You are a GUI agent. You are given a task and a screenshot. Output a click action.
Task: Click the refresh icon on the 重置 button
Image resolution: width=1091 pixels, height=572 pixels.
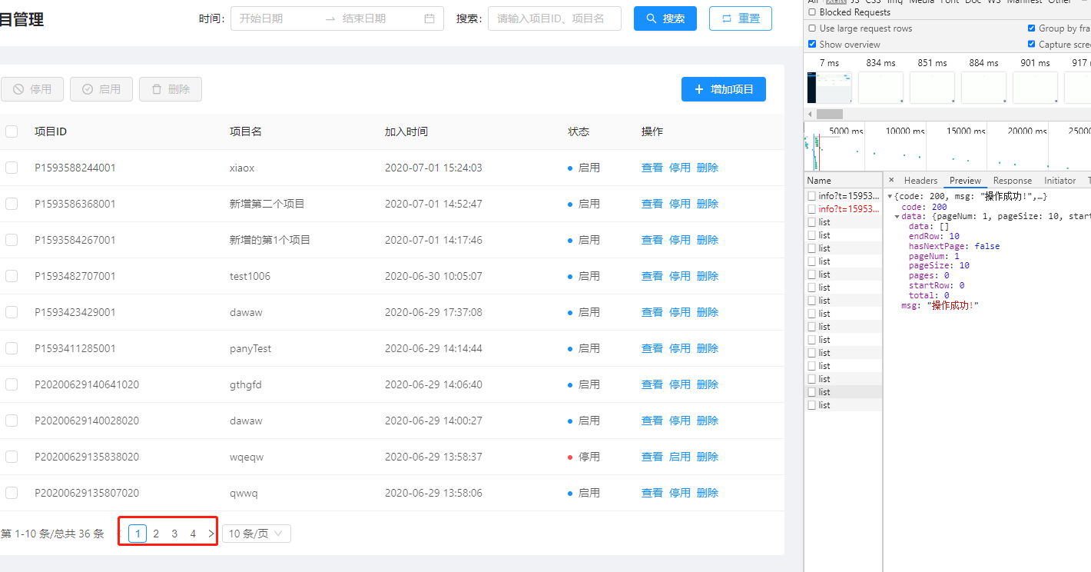pos(727,18)
